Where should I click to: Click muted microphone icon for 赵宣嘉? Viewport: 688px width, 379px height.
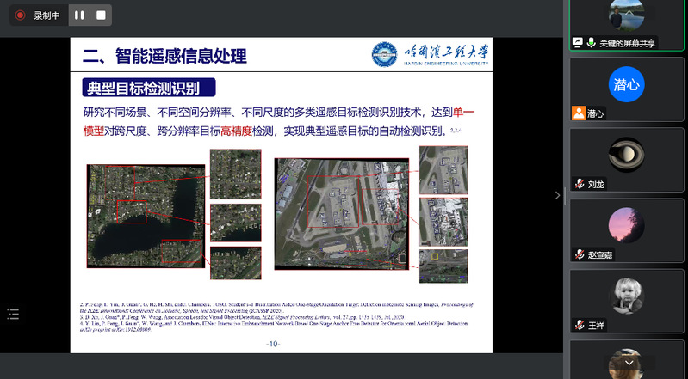click(578, 255)
